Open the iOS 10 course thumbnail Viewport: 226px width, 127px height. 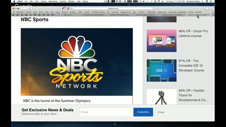(162, 71)
